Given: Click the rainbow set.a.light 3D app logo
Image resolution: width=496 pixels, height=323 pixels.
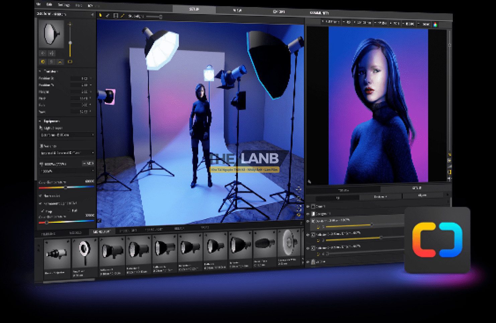Looking at the screenshot, I should pyautogui.click(x=437, y=240).
